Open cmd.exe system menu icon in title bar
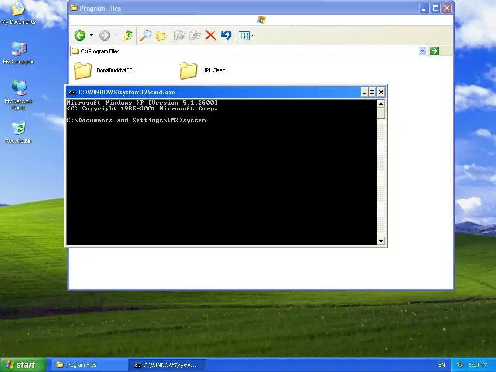 (72, 93)
